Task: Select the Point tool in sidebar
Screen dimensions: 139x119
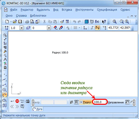Action: tap(5, 74)
